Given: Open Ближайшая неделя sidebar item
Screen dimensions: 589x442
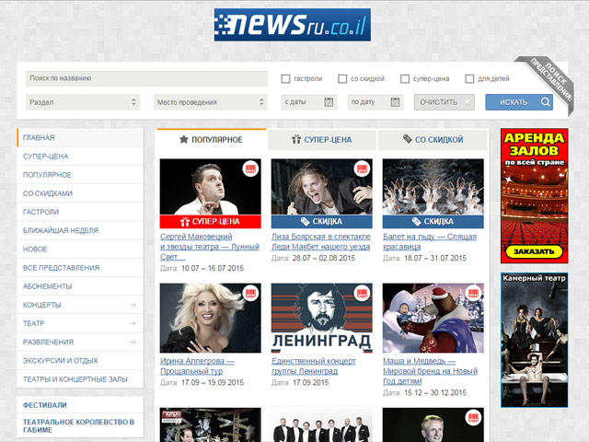Looking at the screenshot, I should [80, 230].
